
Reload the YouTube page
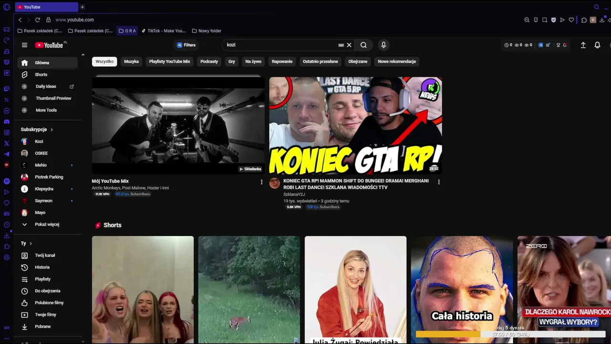pos(37,20)
